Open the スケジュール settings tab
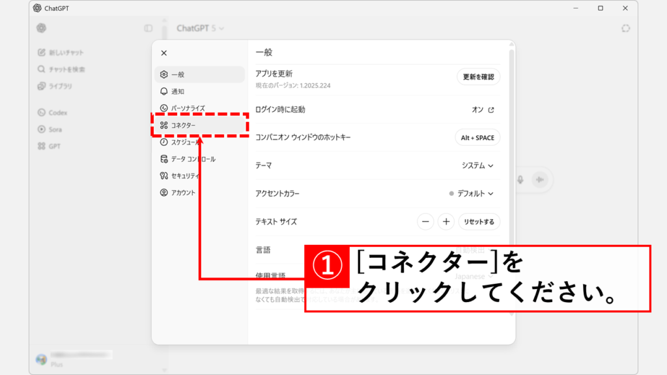Viewport: 667px width, 375px height. click(199, 142)
